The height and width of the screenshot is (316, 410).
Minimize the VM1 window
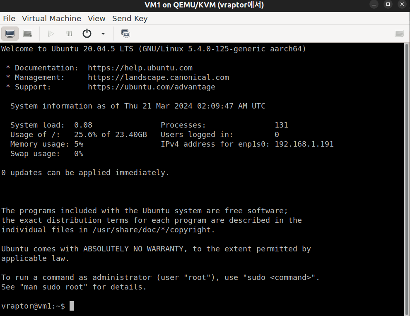tap(374, 5)
